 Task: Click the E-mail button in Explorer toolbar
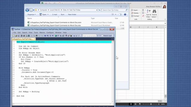55,15
